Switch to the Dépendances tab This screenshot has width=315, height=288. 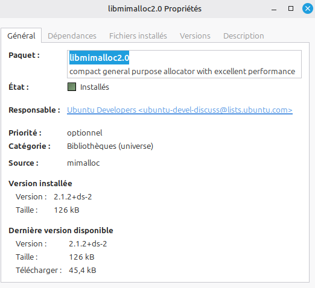72,36
